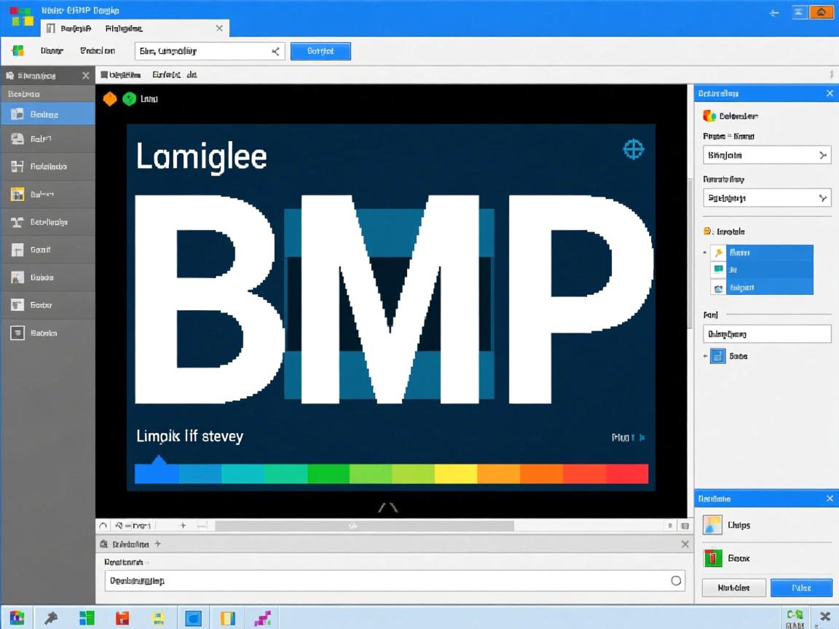Click the Chips icon in the lower-right panel

click(x=712, y=525)
